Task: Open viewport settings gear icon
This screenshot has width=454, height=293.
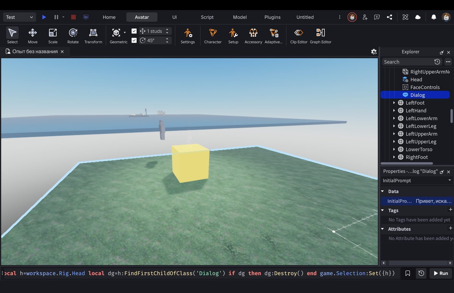Action: click(x=374, y=52)
